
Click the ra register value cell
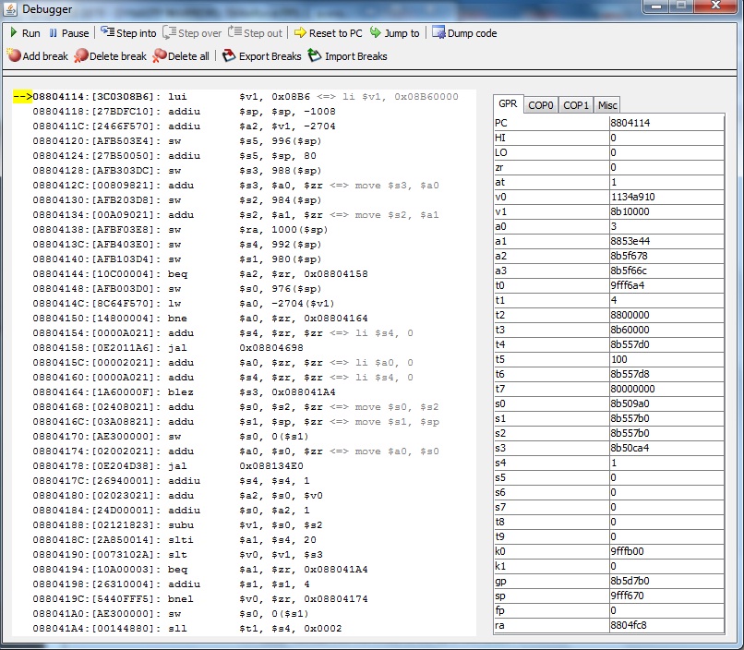click(666, 625)
